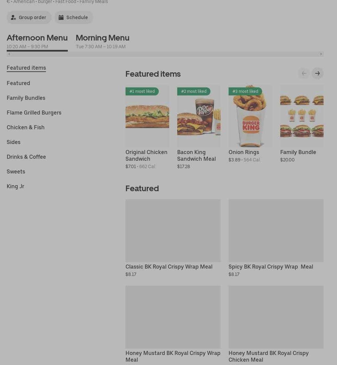Jump to Family Bundles category
337x365 pixels.
(26, 98)
